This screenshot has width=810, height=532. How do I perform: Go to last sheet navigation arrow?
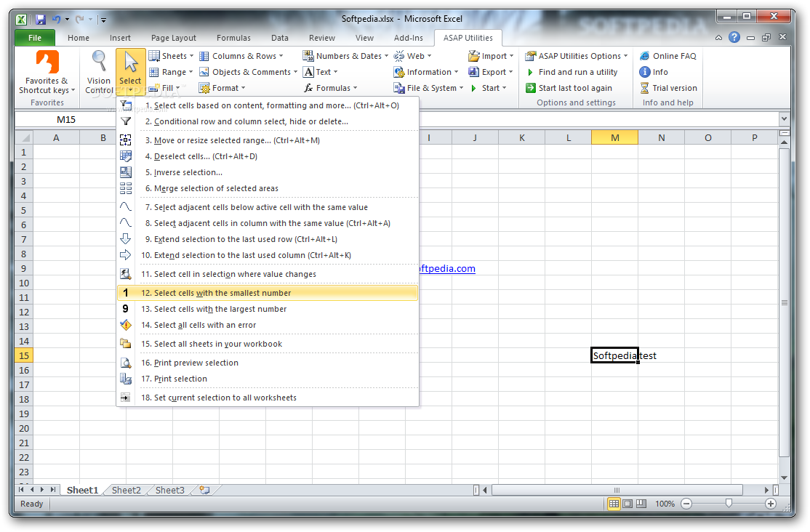(x=52, y=490)
